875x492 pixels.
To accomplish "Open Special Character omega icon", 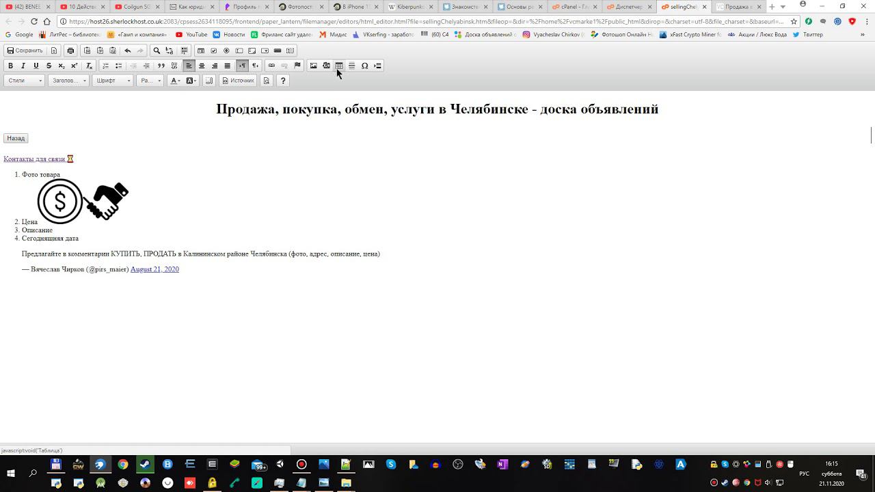I will pyautogui.click(x=364, y=66).
